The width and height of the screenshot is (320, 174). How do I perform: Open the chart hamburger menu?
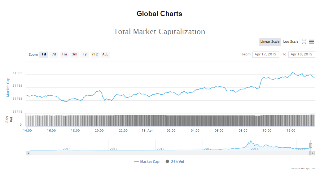pos(311,42)
